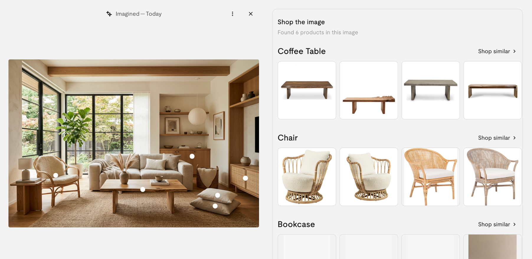Select the hotspot dot on the rattan cabinet
The height and width of the screenshot is (259, 532).
pos(245,178)
